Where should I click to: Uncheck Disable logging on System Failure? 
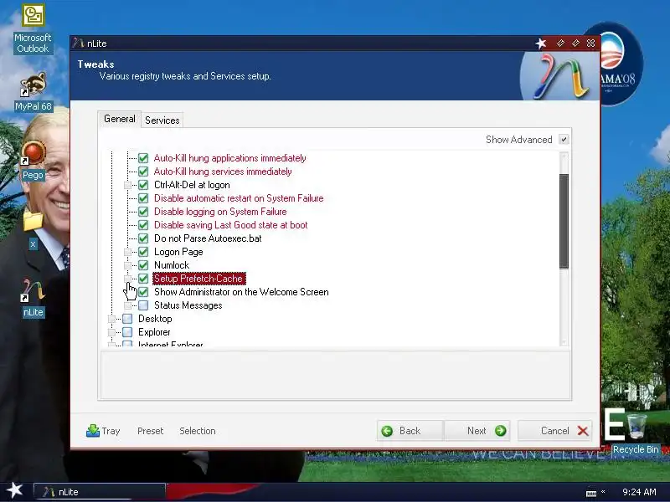click(x=143, y=212)
